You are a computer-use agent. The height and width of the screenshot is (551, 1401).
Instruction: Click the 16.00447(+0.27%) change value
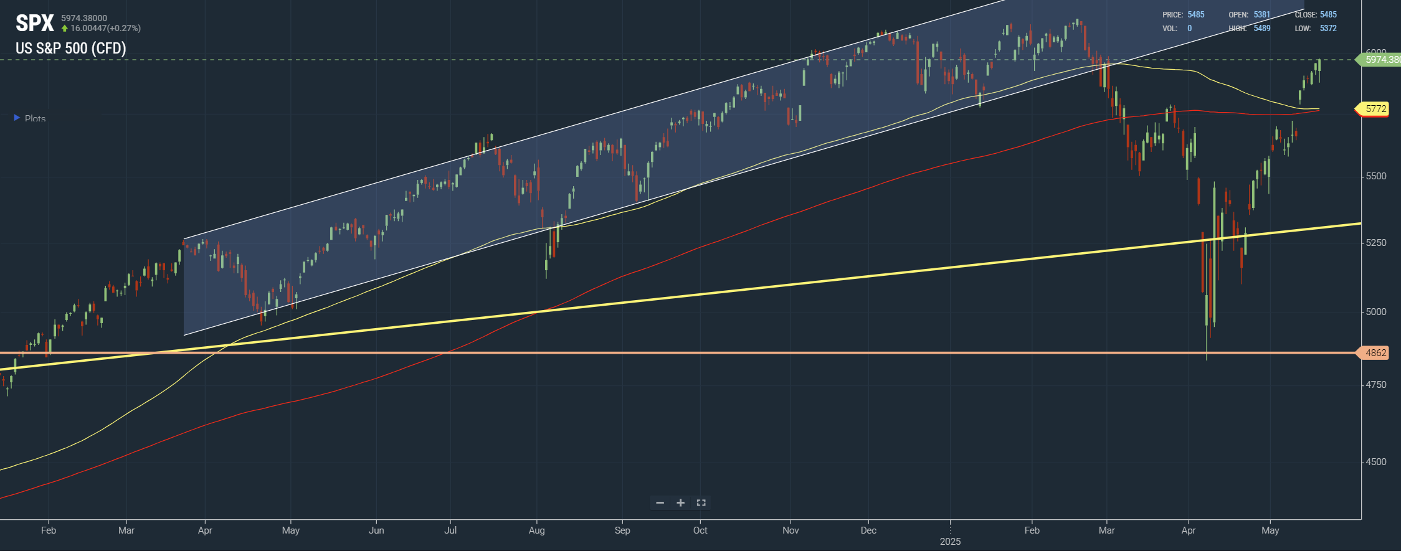click(x=106, y=28)
